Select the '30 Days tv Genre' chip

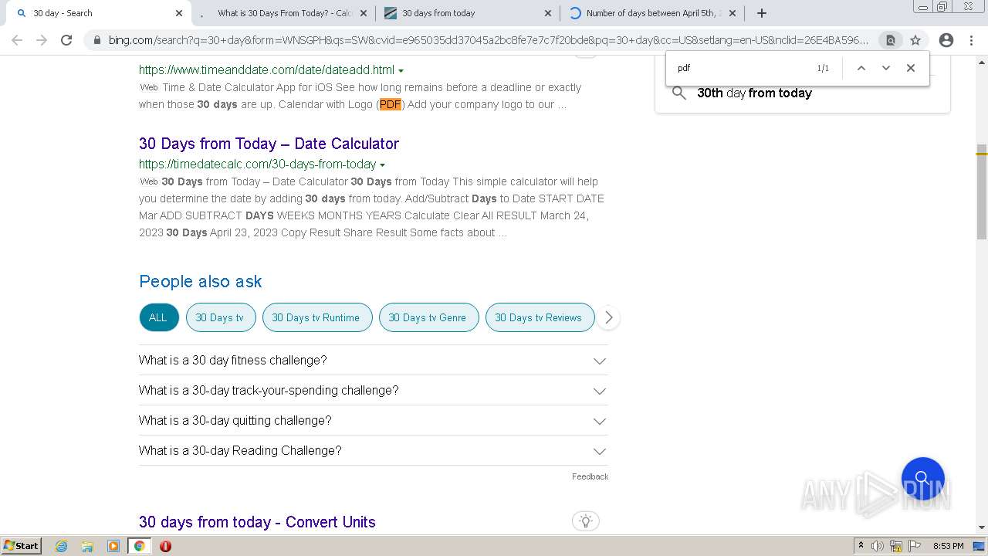pos(428,317)
